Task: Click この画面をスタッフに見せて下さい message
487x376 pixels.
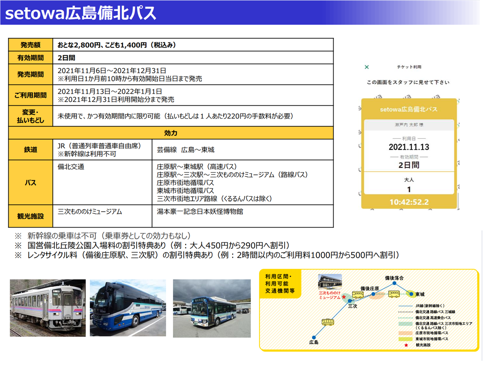Action: point(408,82)
